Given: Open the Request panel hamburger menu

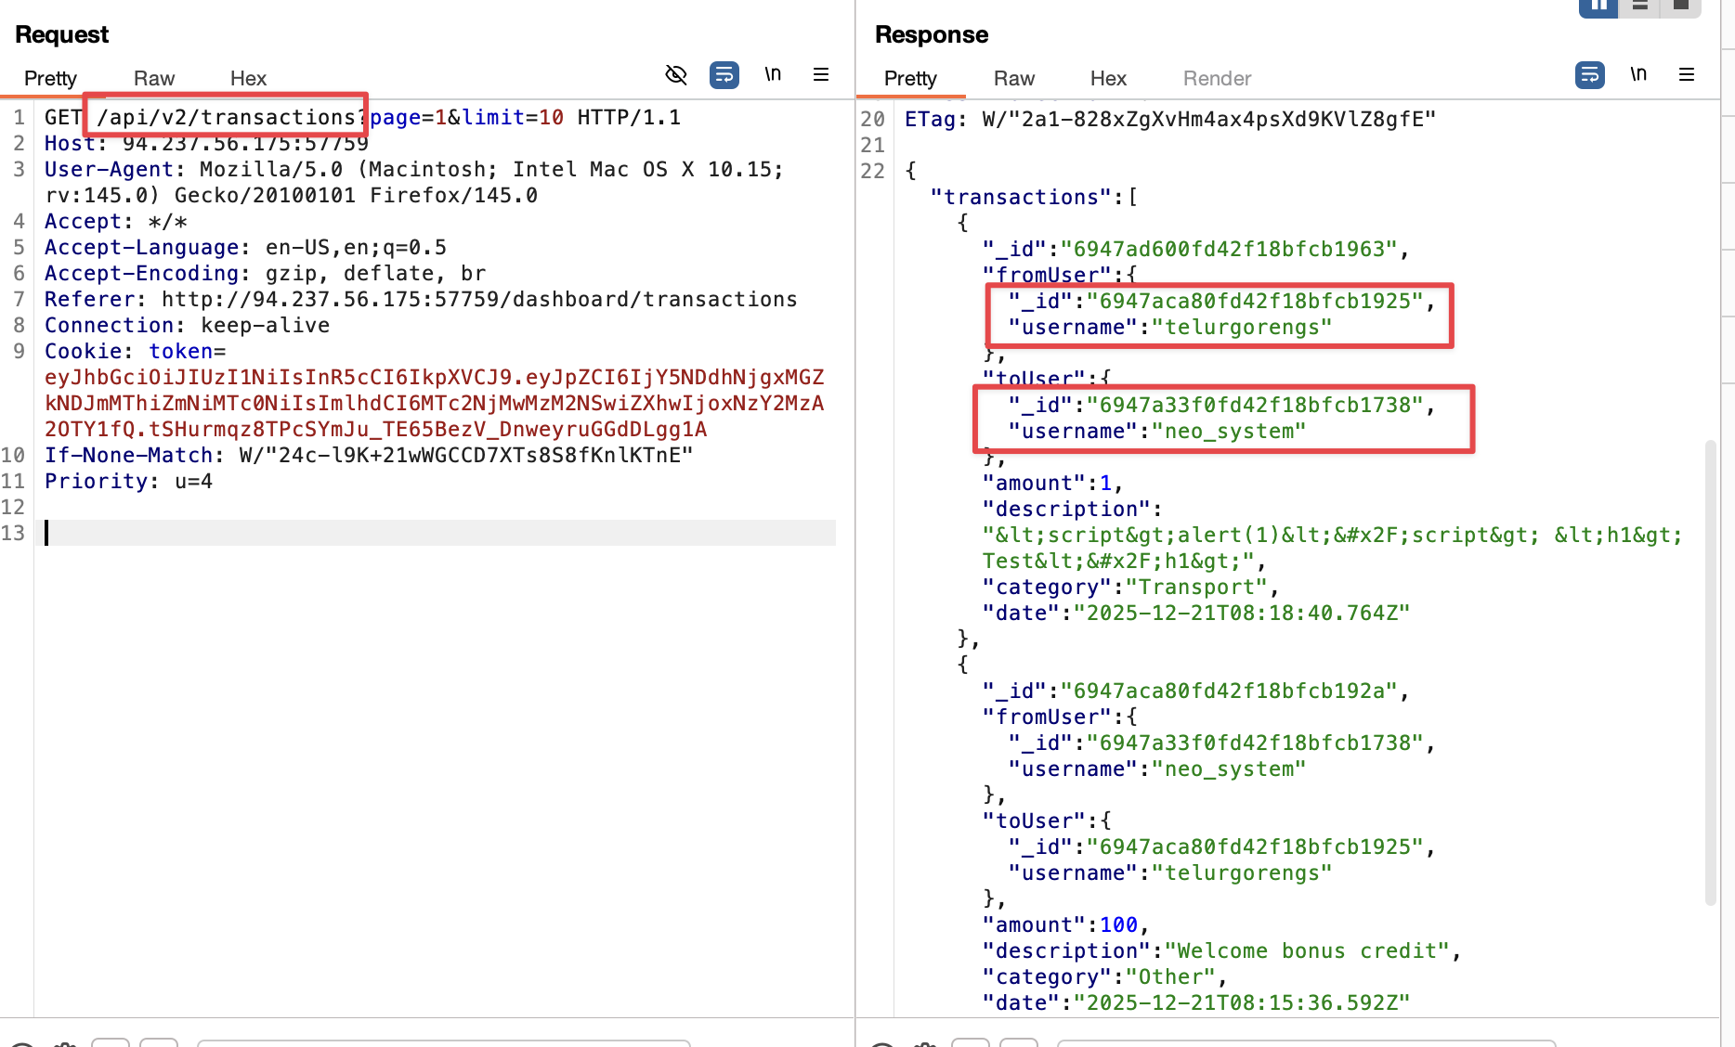Looking at the screenshot, I should (820, 75).
